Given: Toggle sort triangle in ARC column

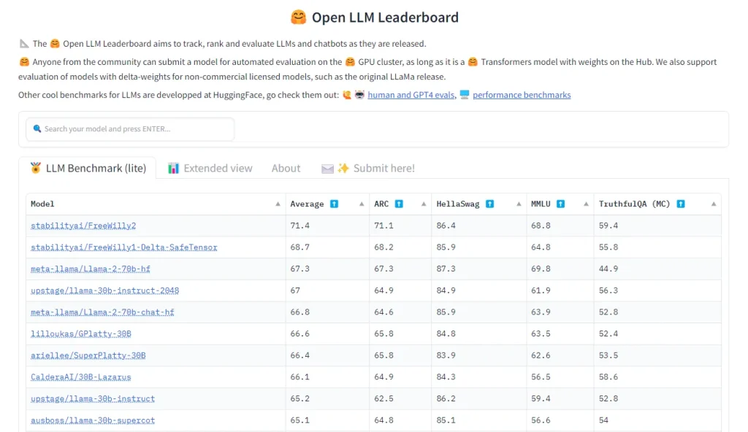Looking at the screenshot, I should pyautogui.click(x=424, y=204).
